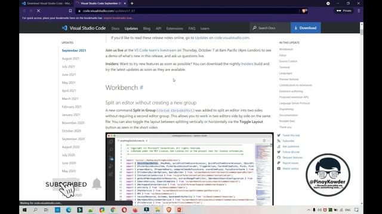Viewport: 382px width, 214px height.
Task: Click the bookmark icon in the address bar
Action: click(x=70, y=11)
